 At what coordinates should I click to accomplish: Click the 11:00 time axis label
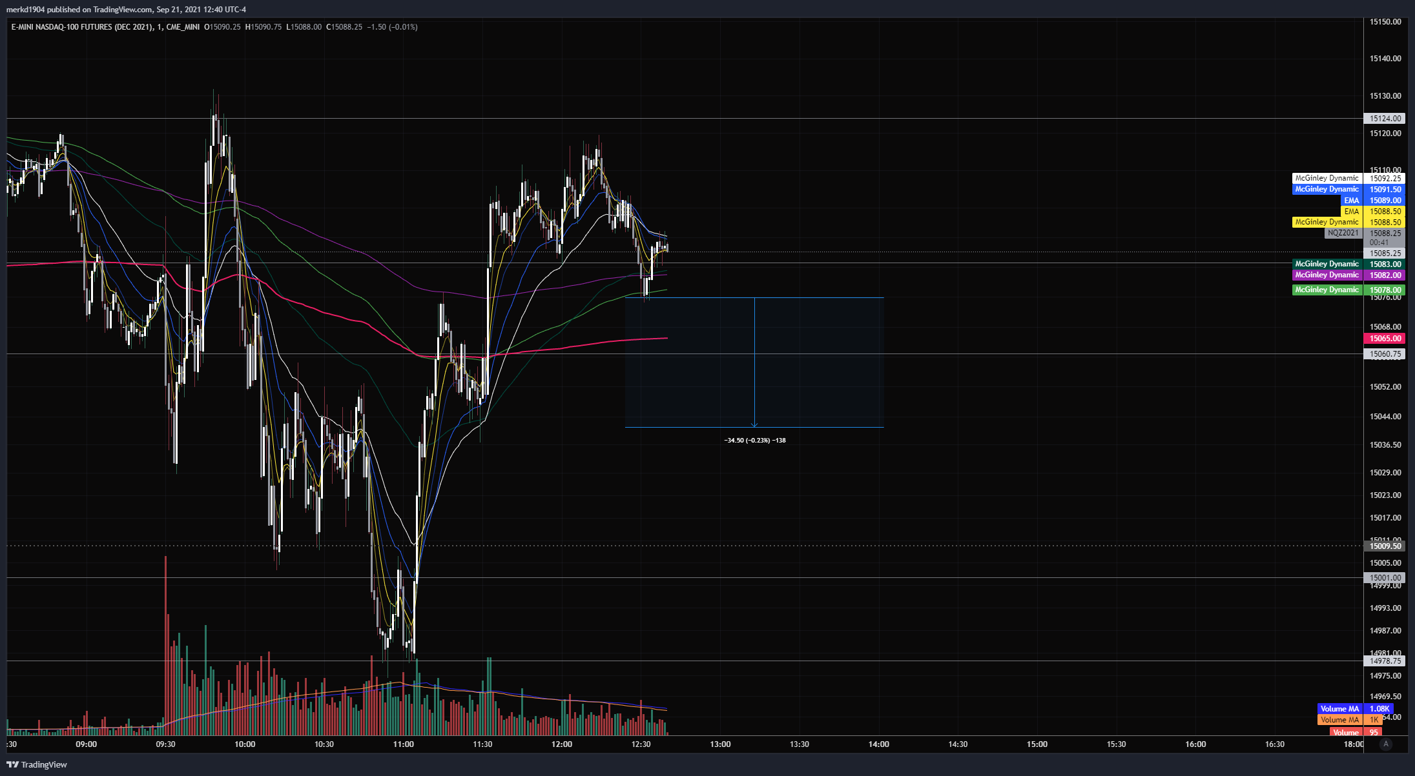click(x=403, y=744)
